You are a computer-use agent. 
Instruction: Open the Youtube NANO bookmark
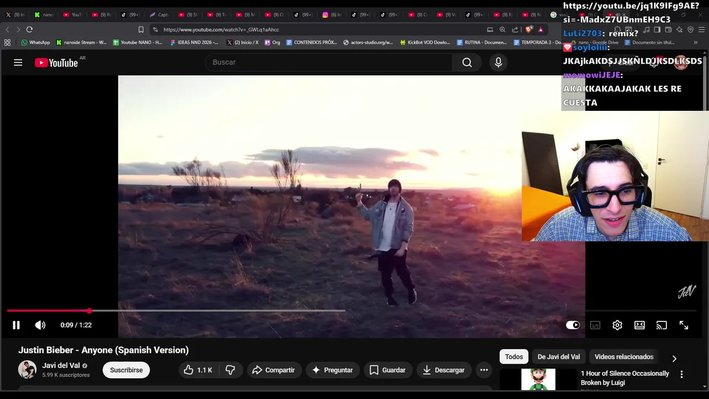click(137, 42)
